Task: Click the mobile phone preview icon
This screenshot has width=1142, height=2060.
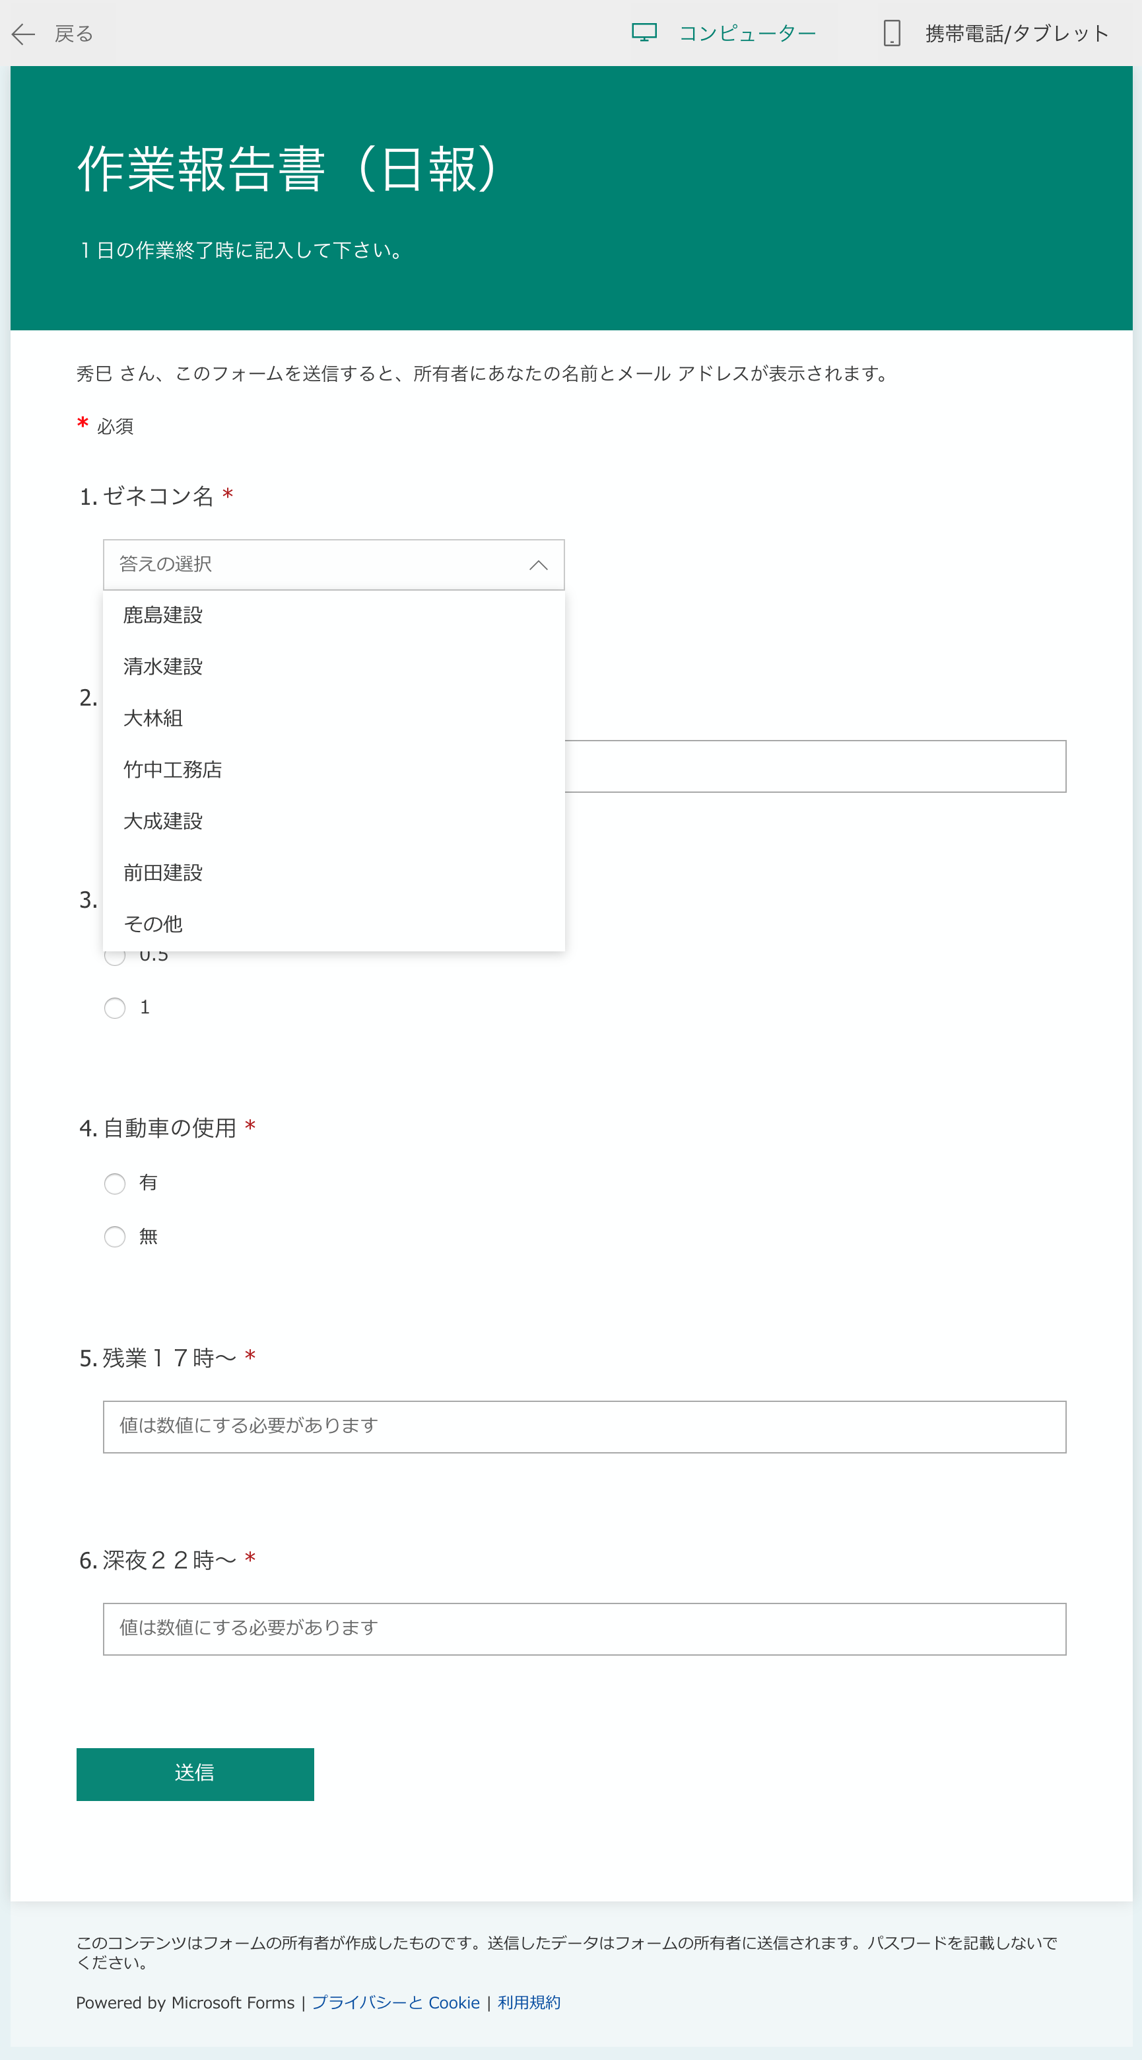Action: (x=892, y=34)
